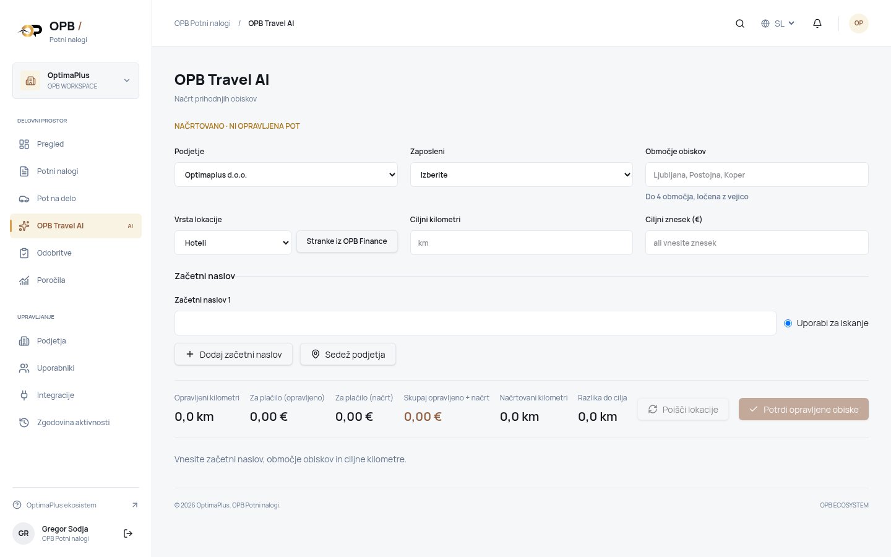Select the Uporabi za iskanje radio button
The width and height of the screenshot is (891, 557).
tap(788, 323)
